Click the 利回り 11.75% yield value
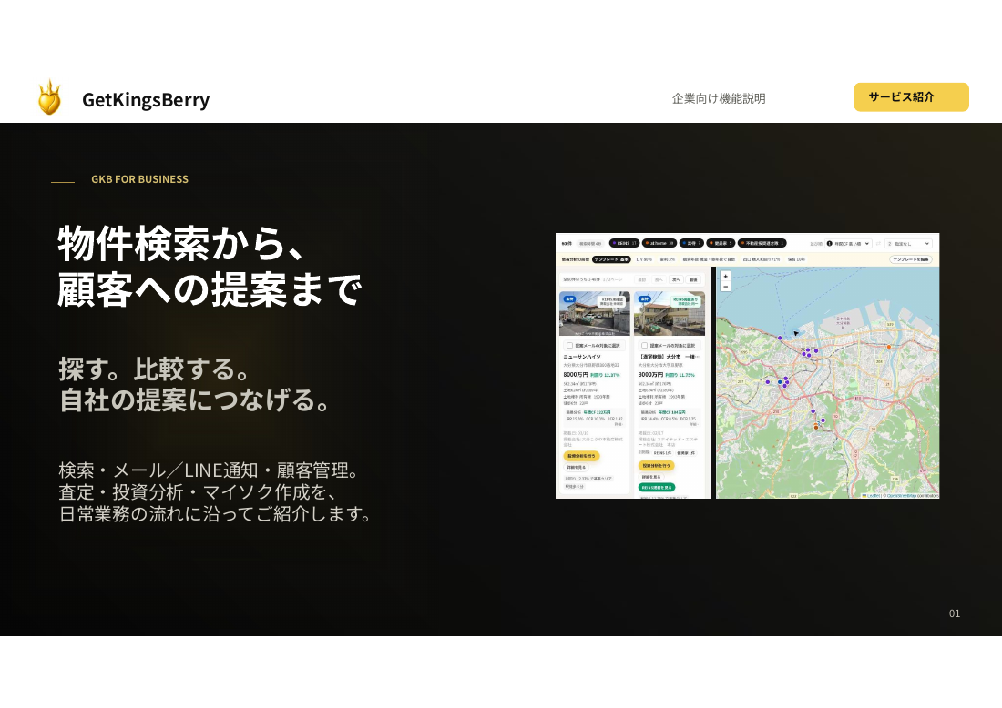The height and width of the screenshot is (708, 1002). point(680,375)
